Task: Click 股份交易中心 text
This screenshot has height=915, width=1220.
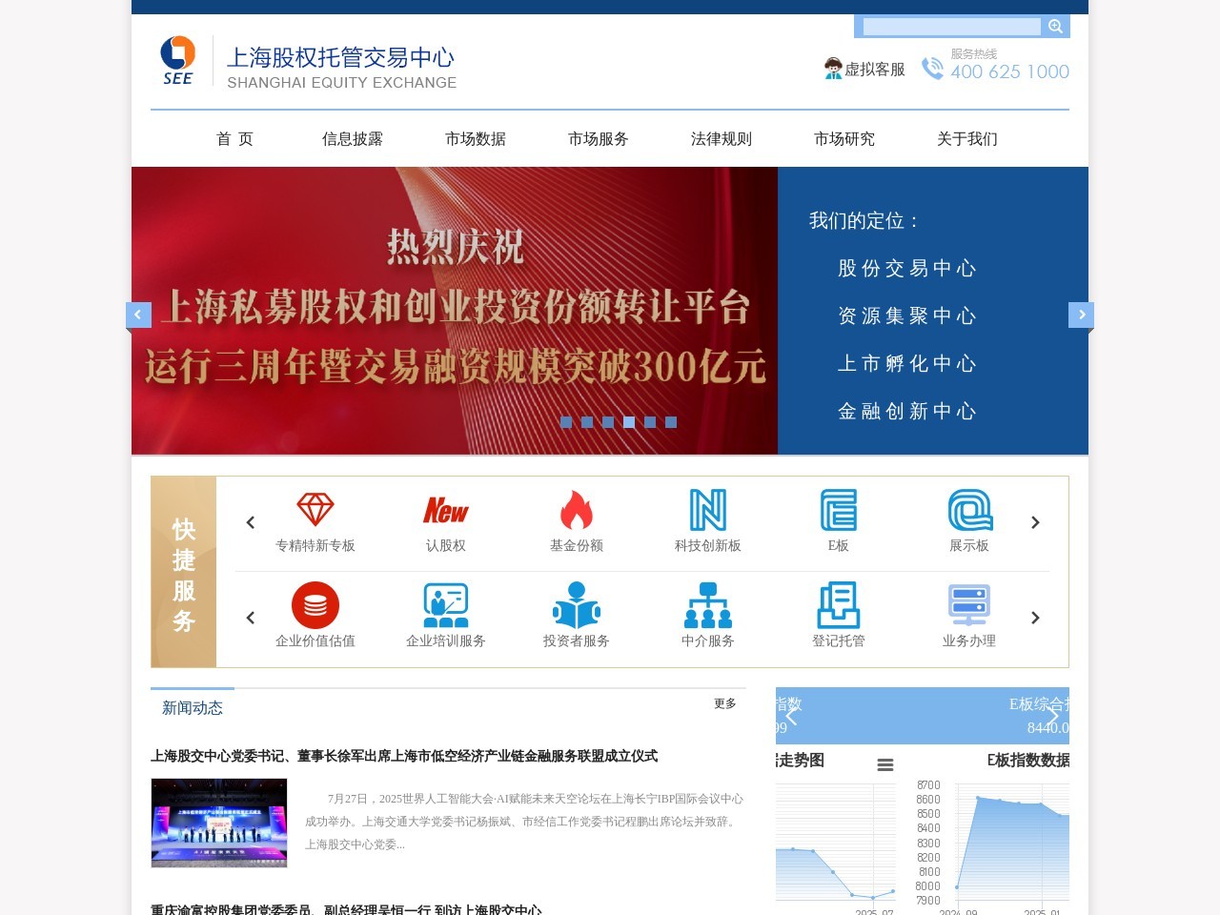Action: (907, 268)
